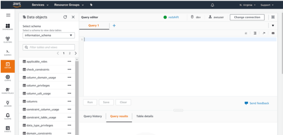Click the Run button
The height and width of the screenshot is (135, 283).
pyautogui.click(x=90, y=102)
